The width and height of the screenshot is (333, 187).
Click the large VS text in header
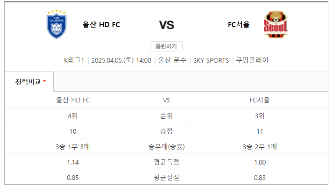coord(167,25)
